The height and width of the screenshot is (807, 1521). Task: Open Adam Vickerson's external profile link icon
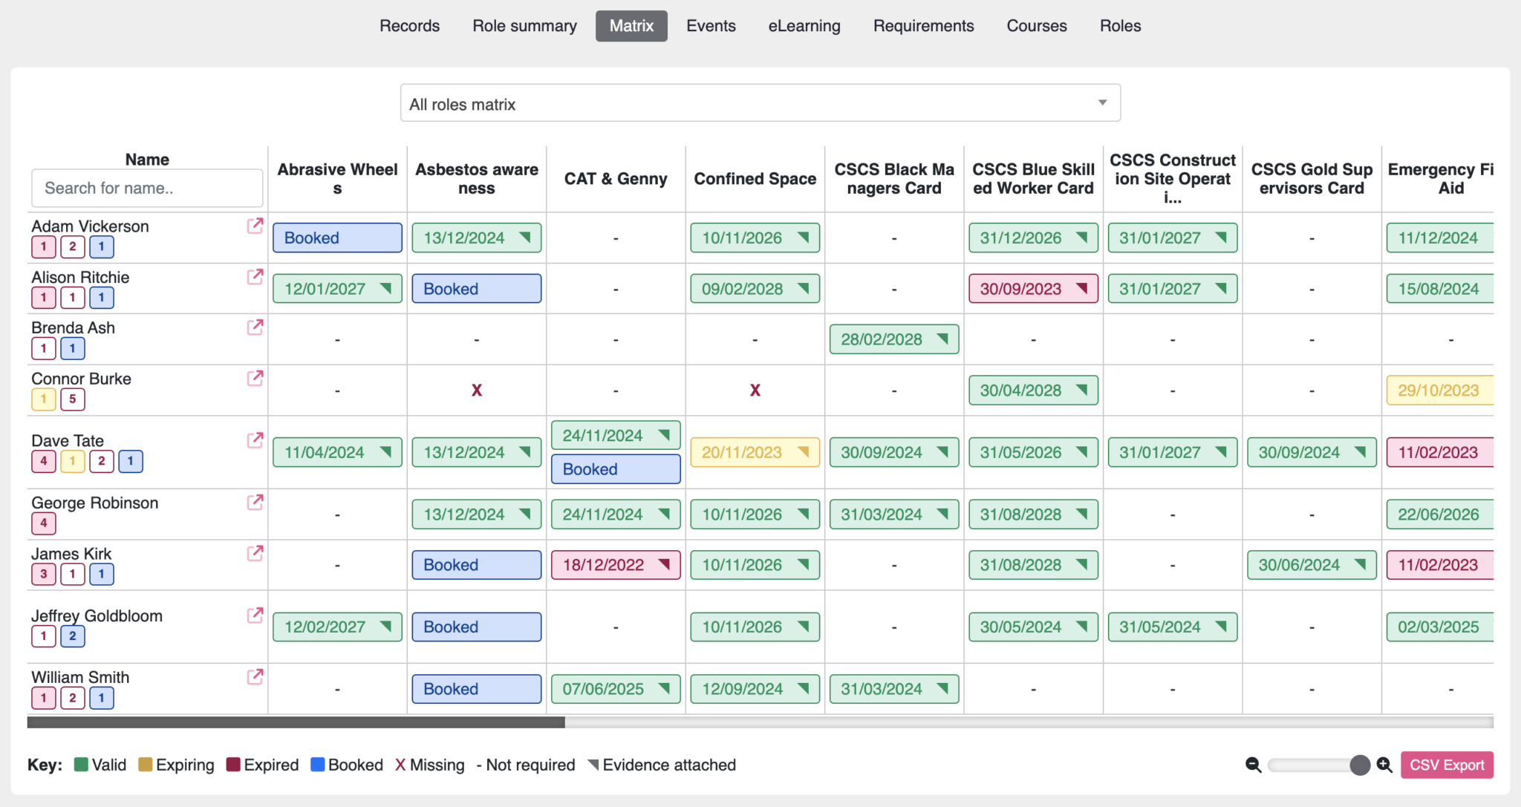pos(255,226)
